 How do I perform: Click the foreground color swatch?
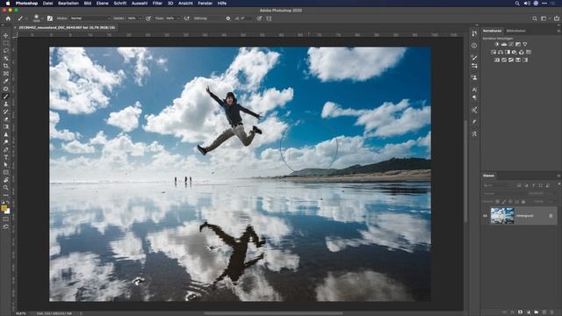pyautogui.click(x=4, y=208)
